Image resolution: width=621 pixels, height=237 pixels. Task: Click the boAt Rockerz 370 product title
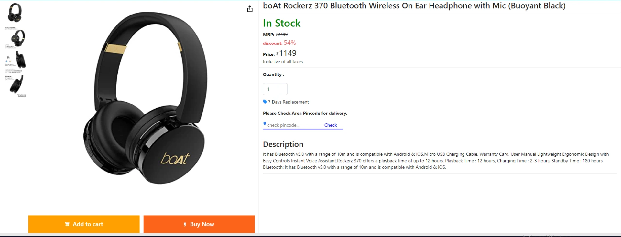pyautogui.click(x=414, y=6)
